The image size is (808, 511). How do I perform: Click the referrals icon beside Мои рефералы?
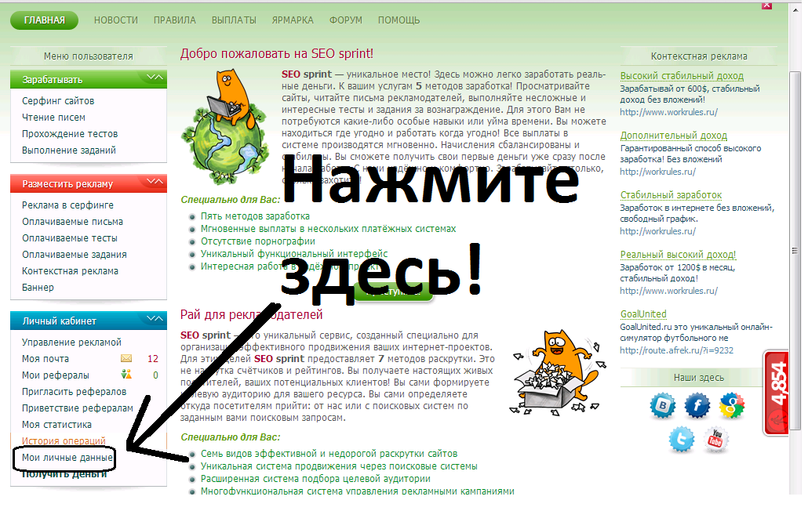pyautogui.click(x=126, y=375)
